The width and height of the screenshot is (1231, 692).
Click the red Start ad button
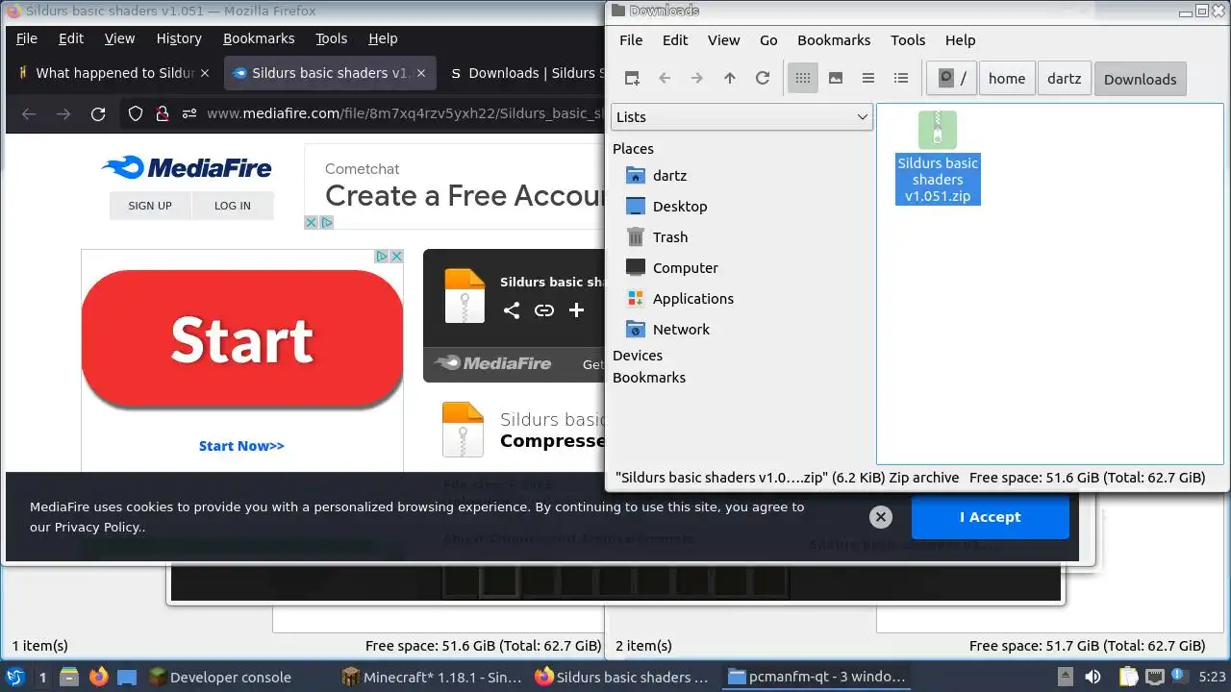(242, 339)
